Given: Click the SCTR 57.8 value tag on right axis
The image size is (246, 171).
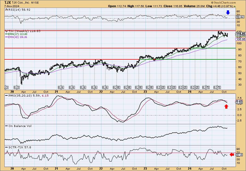Looking at the screenshot, I should coord(239,155).
